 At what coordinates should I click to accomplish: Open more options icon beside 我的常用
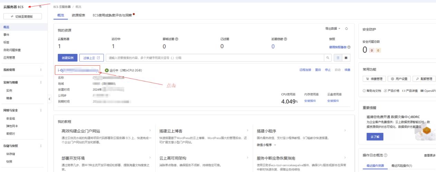[x=41, y=70]
